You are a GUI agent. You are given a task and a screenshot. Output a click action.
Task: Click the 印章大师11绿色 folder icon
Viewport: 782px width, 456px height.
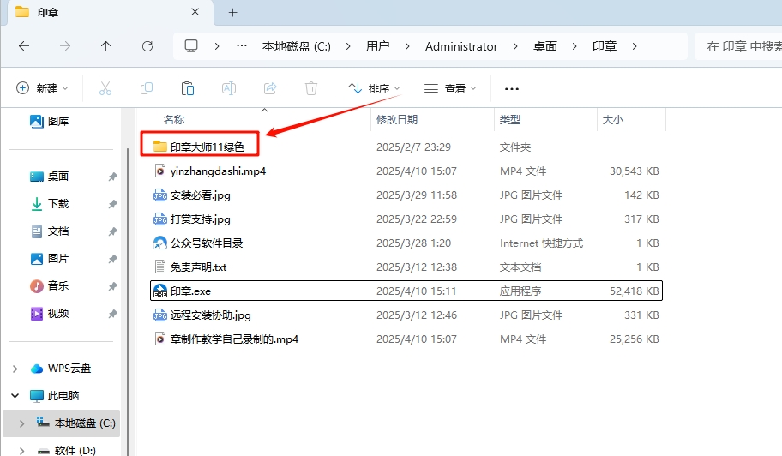coord(159,147)
